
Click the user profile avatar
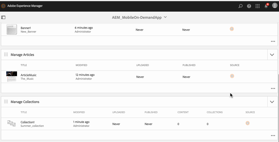coord(275,6)
